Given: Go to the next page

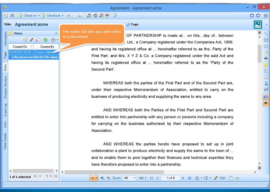Looking at the screenshot, I should (183, 178).
